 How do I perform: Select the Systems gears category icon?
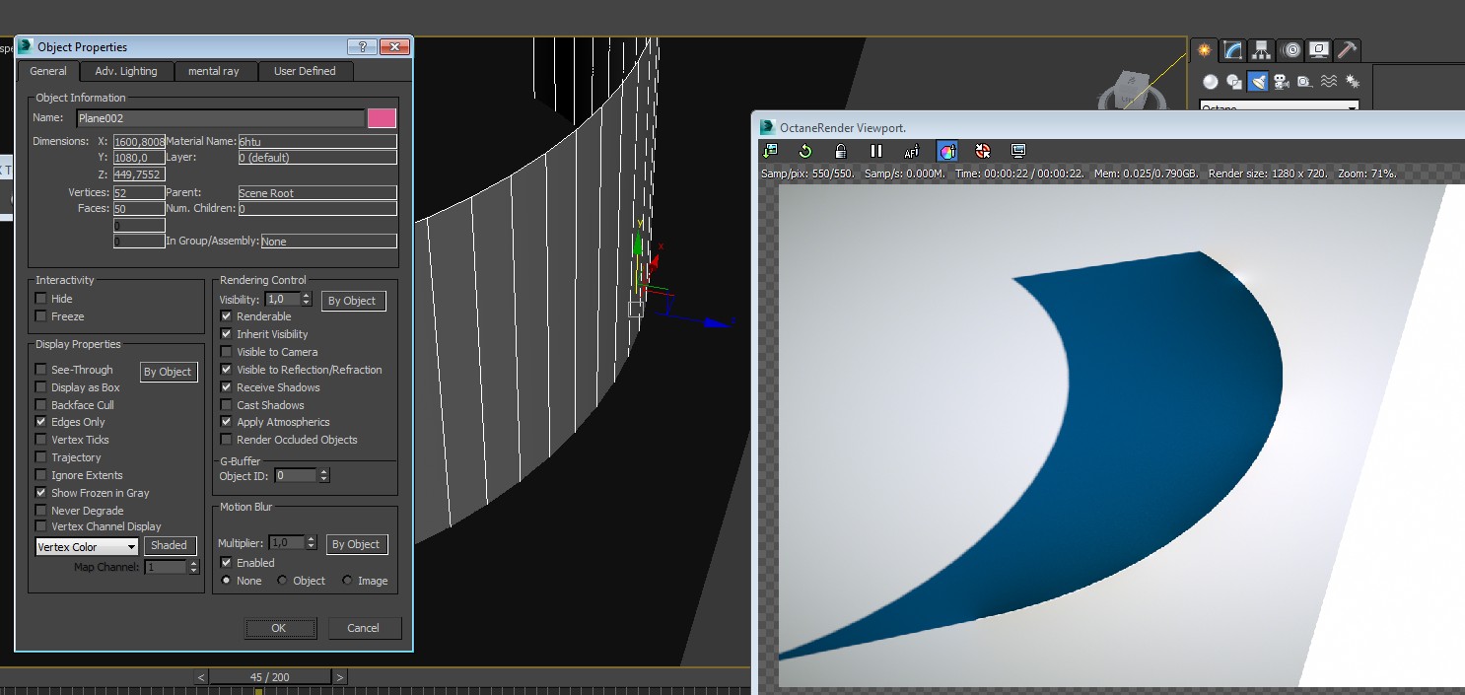[x=1353, y=82]
